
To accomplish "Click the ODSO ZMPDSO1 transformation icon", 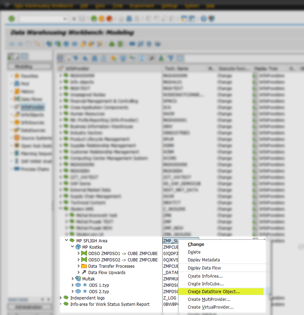I will (84, 254).
